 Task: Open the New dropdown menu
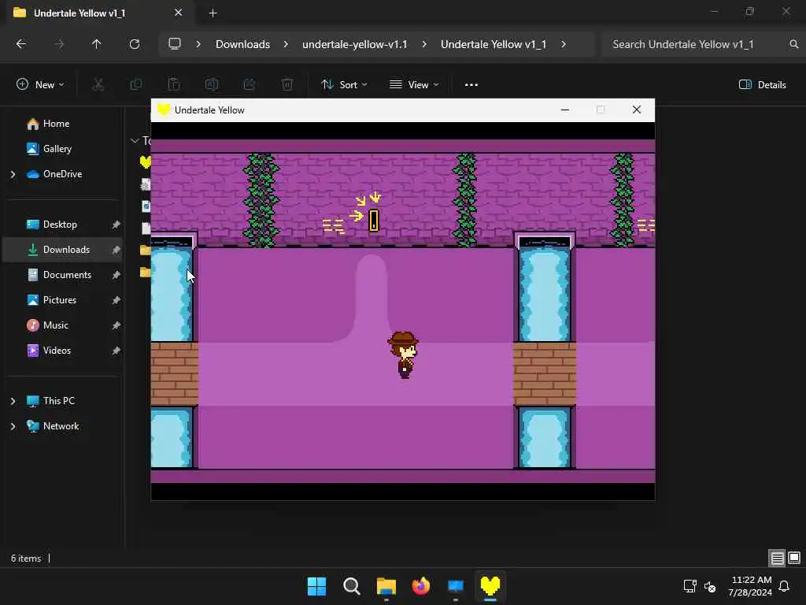[40, 85]
